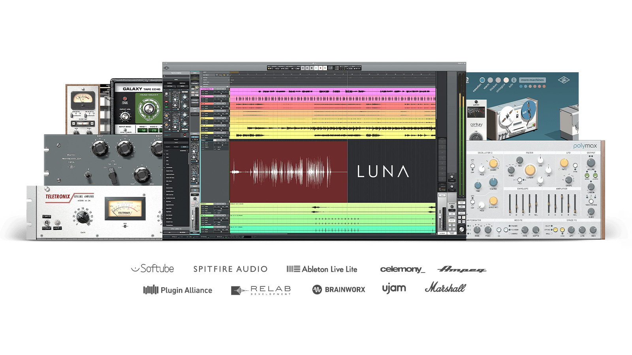Click the Pultec CPS frequency selector

[x=113, y=176]
